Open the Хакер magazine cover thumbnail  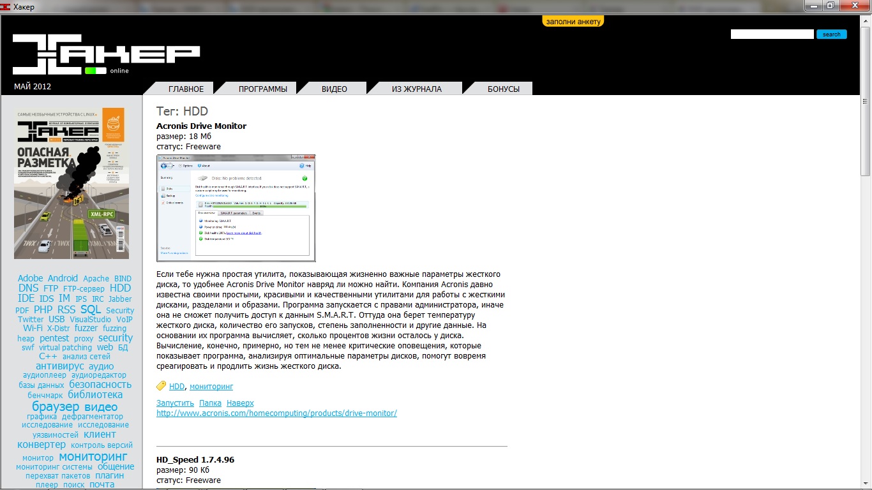71,183
